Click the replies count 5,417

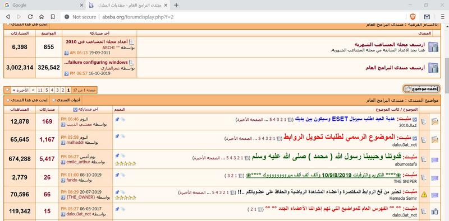point(47,159)
